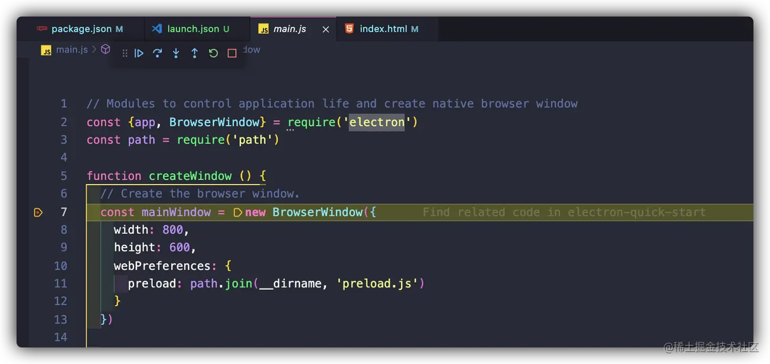
Task: Click the Step Out arrow icon
Action: pos(194,53)
